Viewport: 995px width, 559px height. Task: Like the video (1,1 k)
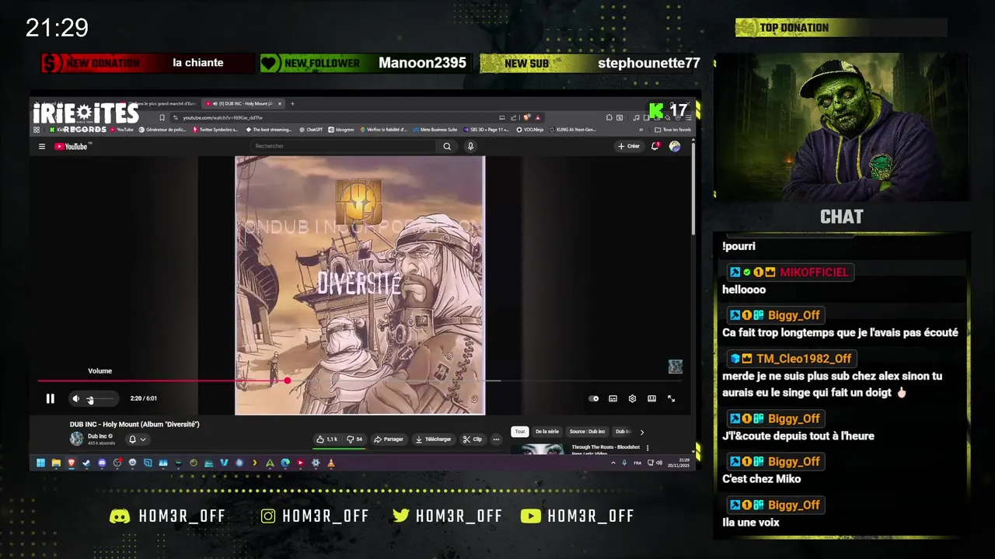pyautogui.click(x=327, y=439)
